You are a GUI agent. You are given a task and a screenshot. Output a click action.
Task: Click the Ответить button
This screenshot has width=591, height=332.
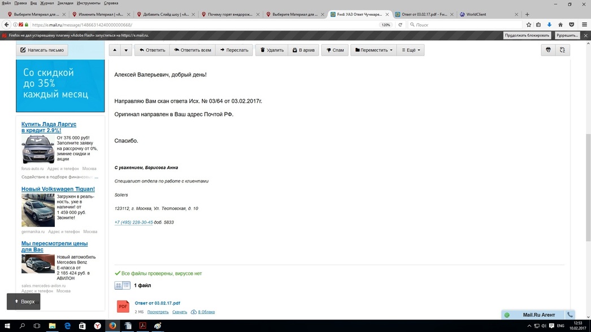[x=152, y=50]
